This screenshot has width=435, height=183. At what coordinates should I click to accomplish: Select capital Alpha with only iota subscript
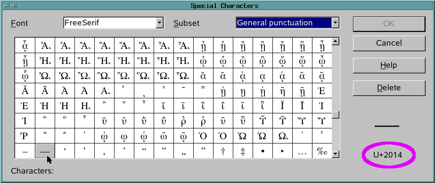point(104,91)
